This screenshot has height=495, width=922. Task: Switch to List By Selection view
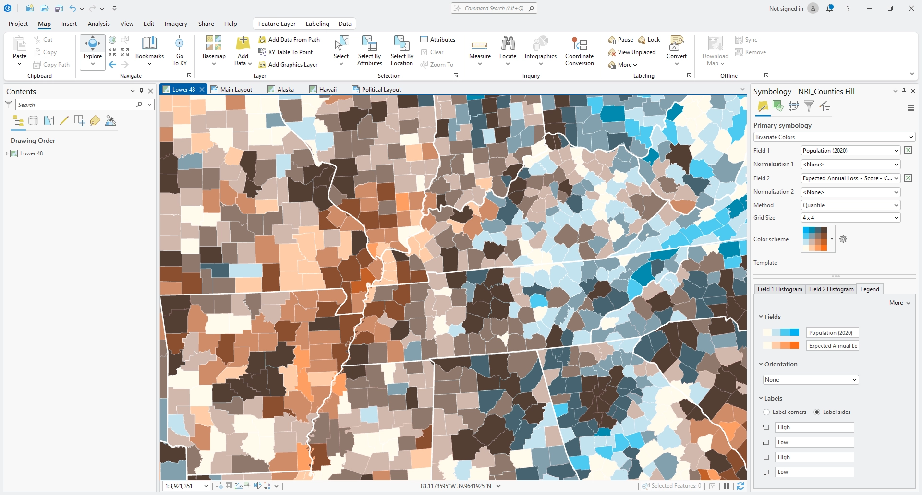click(49, 121)
